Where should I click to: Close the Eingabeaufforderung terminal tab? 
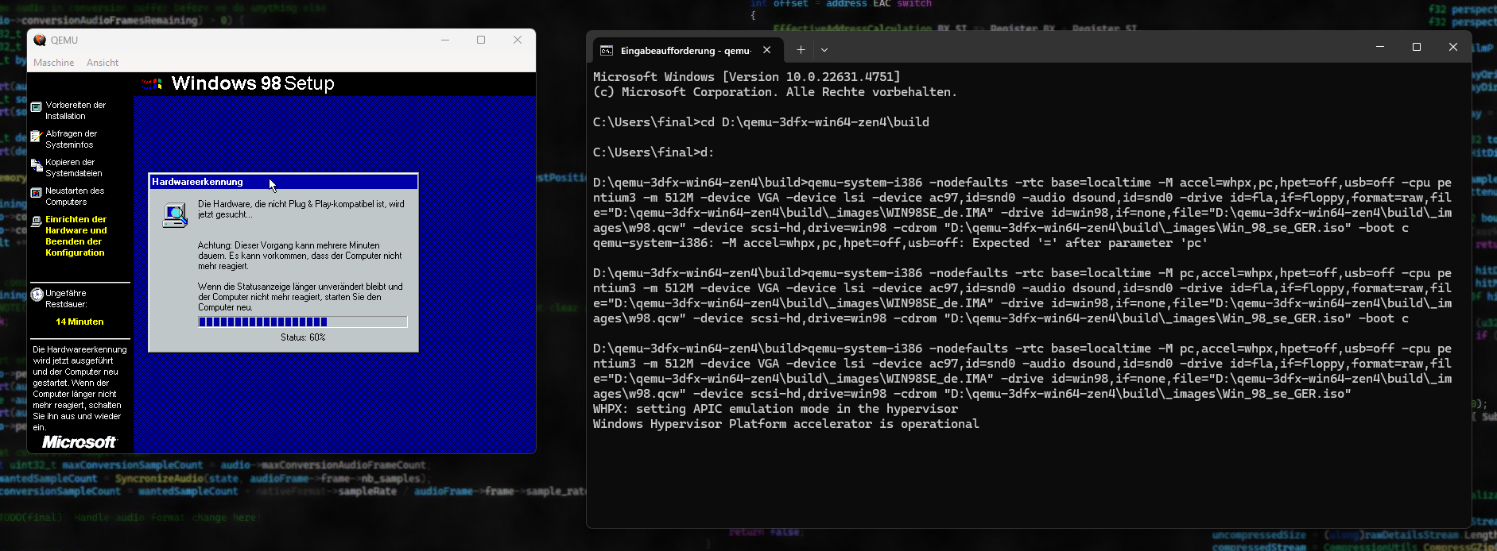pos(766,50)
